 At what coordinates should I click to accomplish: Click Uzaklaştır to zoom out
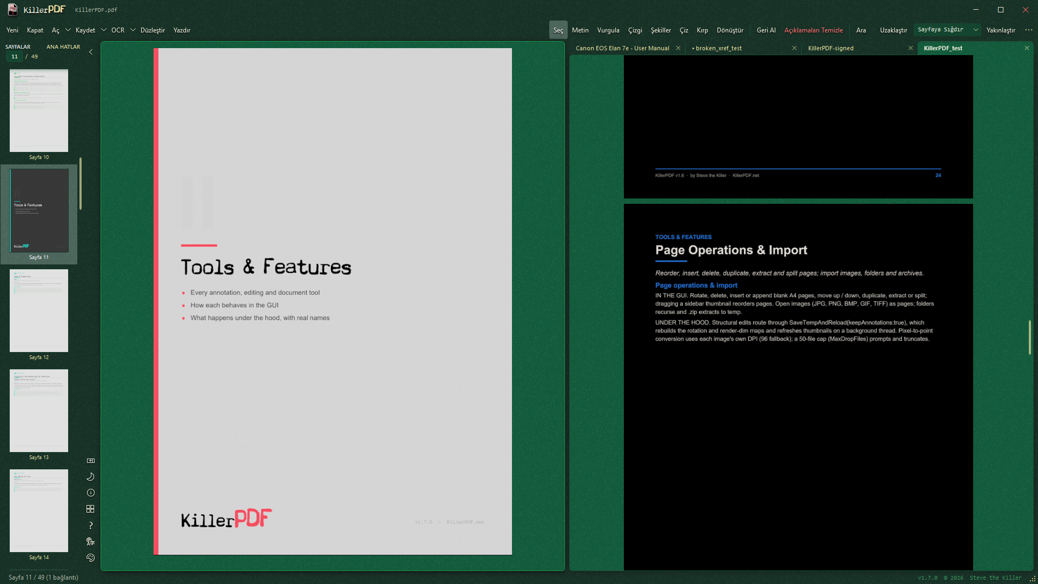point(894,30)
